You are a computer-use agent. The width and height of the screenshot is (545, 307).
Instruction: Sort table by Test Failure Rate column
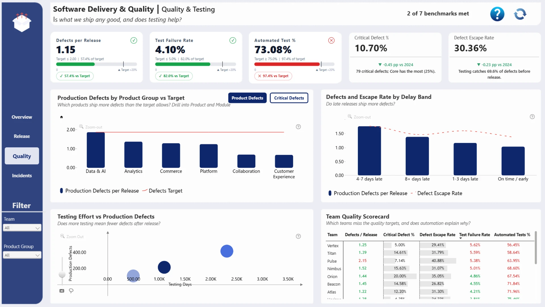[x=474, y=235]
